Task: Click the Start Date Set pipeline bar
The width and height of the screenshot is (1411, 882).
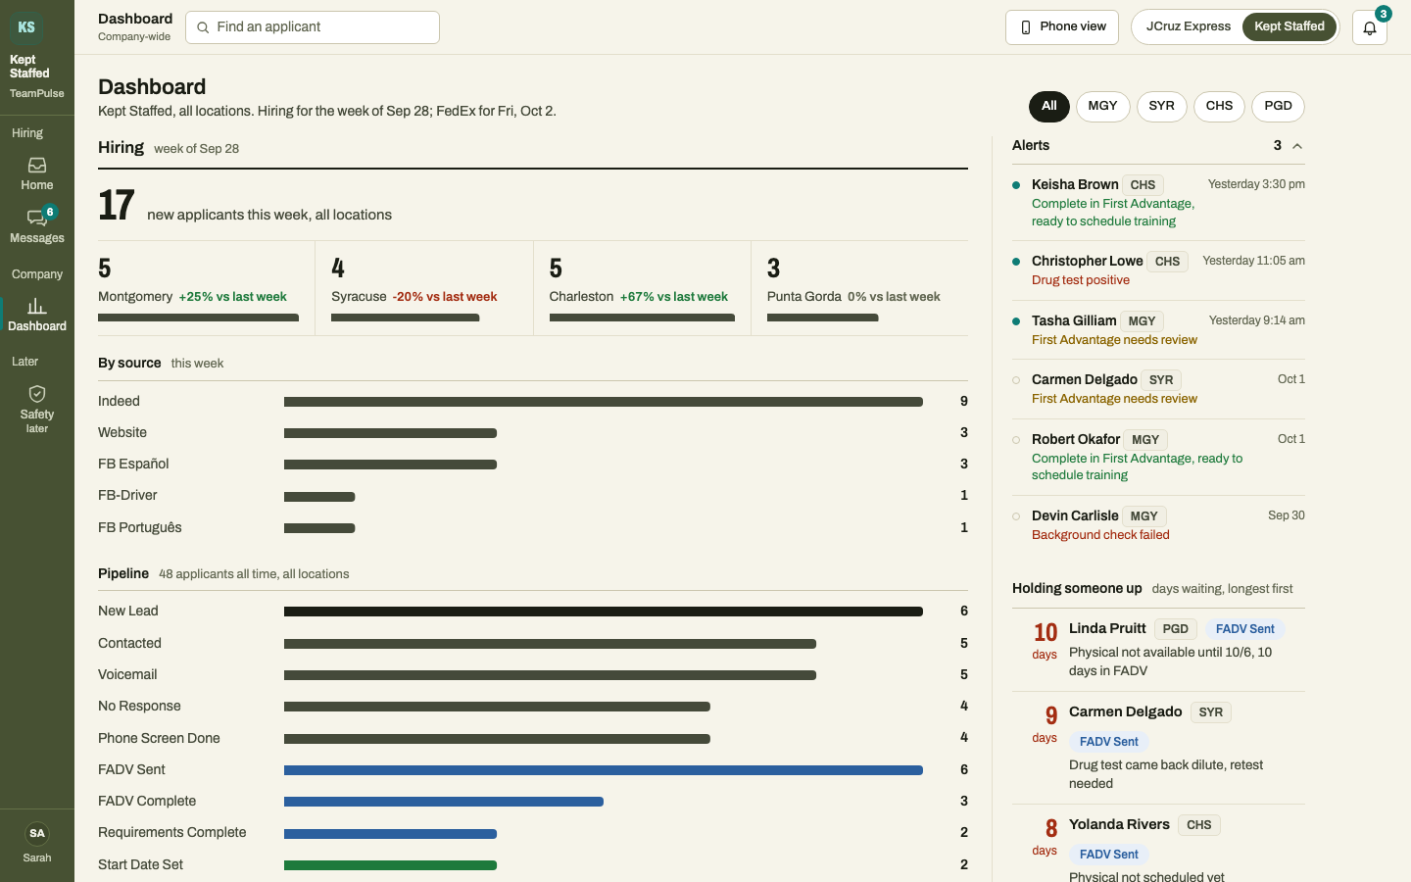Action: pos(390,865)
